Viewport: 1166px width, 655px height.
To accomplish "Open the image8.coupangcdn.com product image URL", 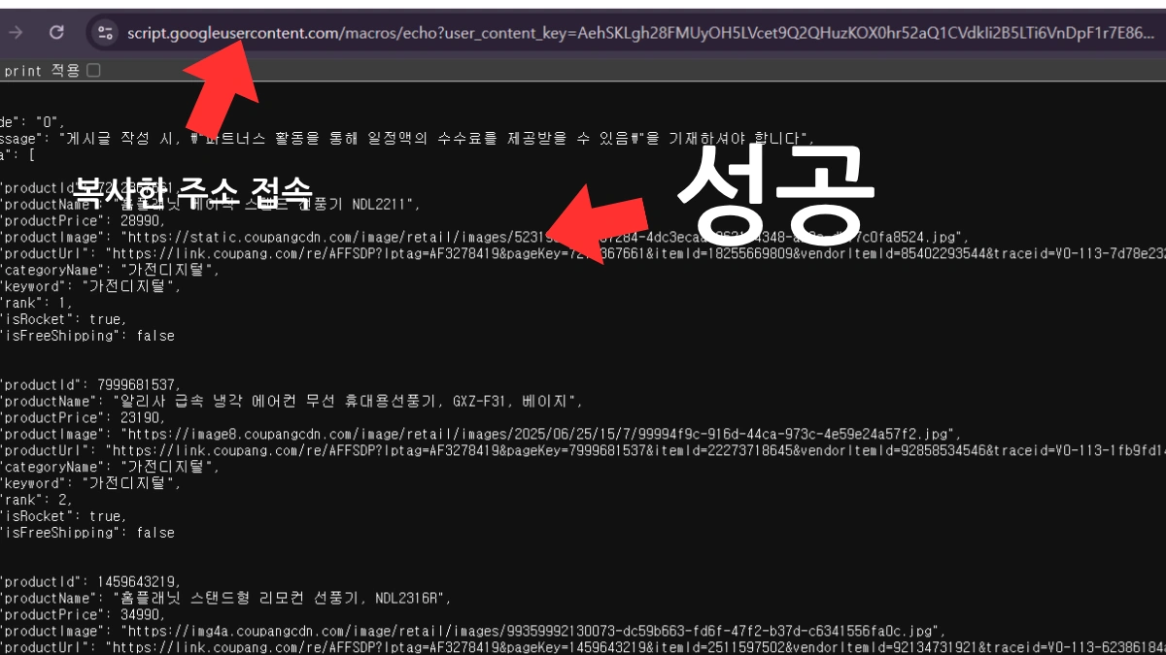I will [534, 434].
